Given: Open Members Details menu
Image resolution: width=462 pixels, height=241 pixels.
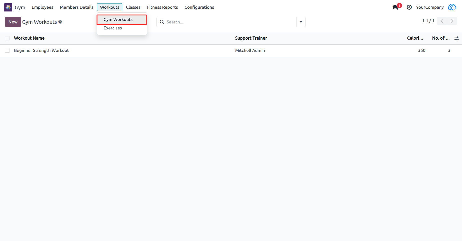Looking at the screenshot, I should click(77, 7).
